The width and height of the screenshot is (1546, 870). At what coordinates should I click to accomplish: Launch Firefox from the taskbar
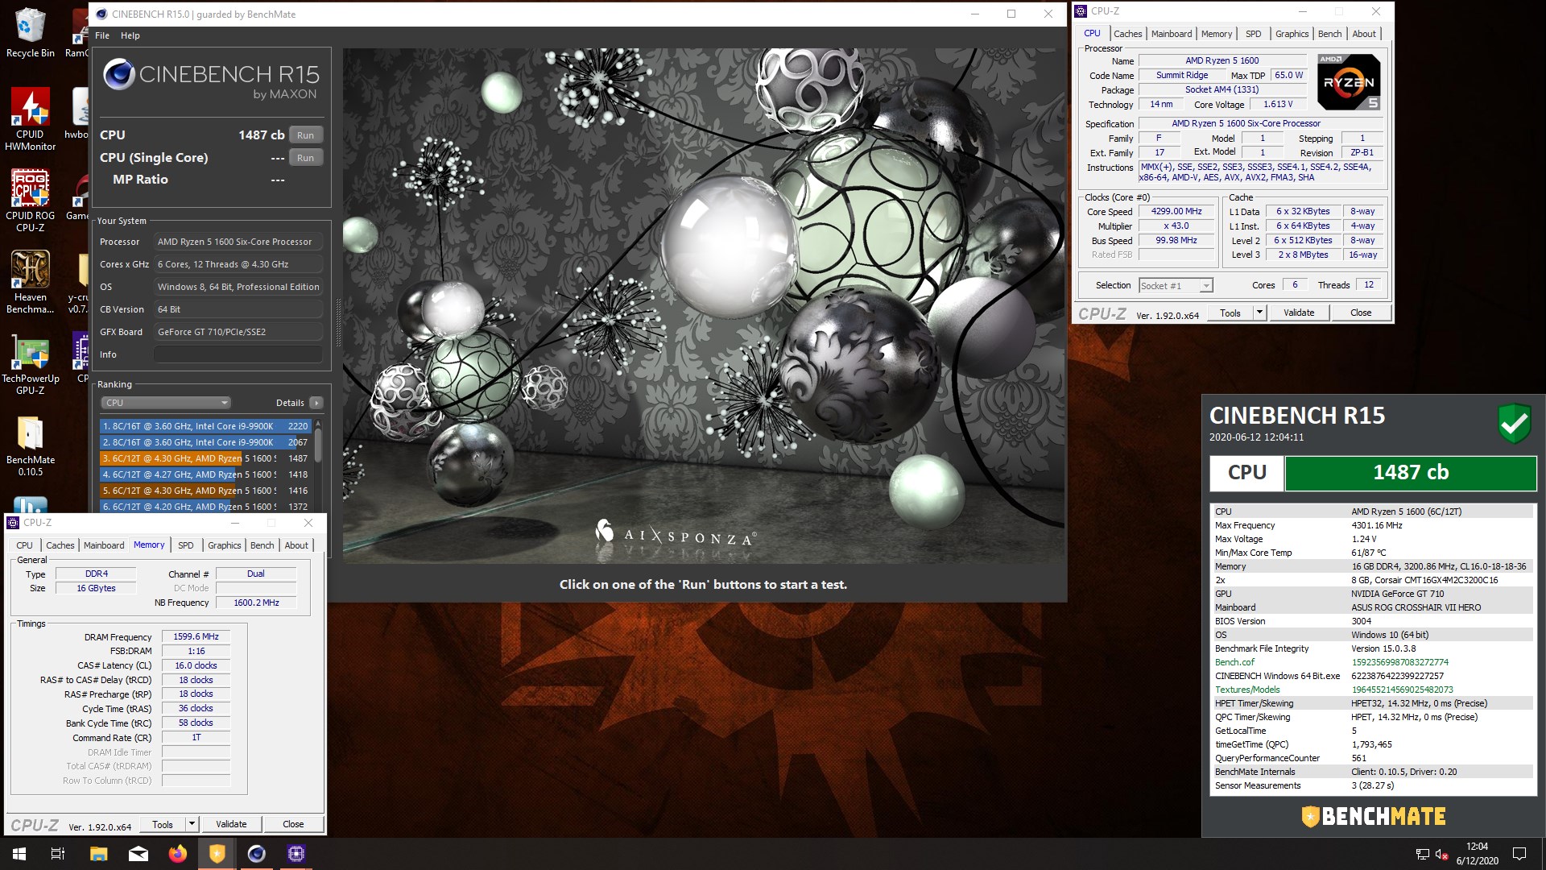tap(177, 854)
